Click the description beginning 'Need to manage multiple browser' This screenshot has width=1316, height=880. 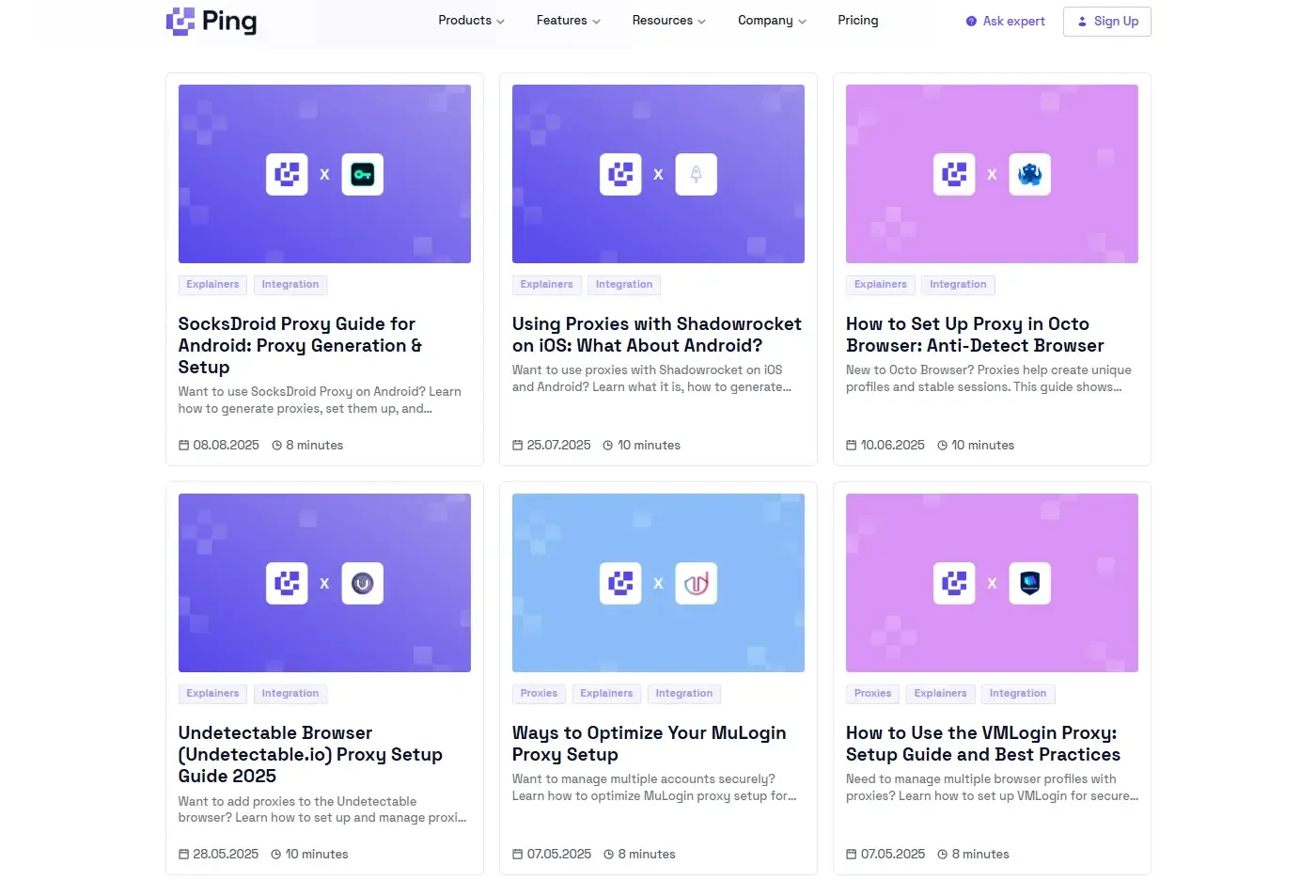point(992,788)
